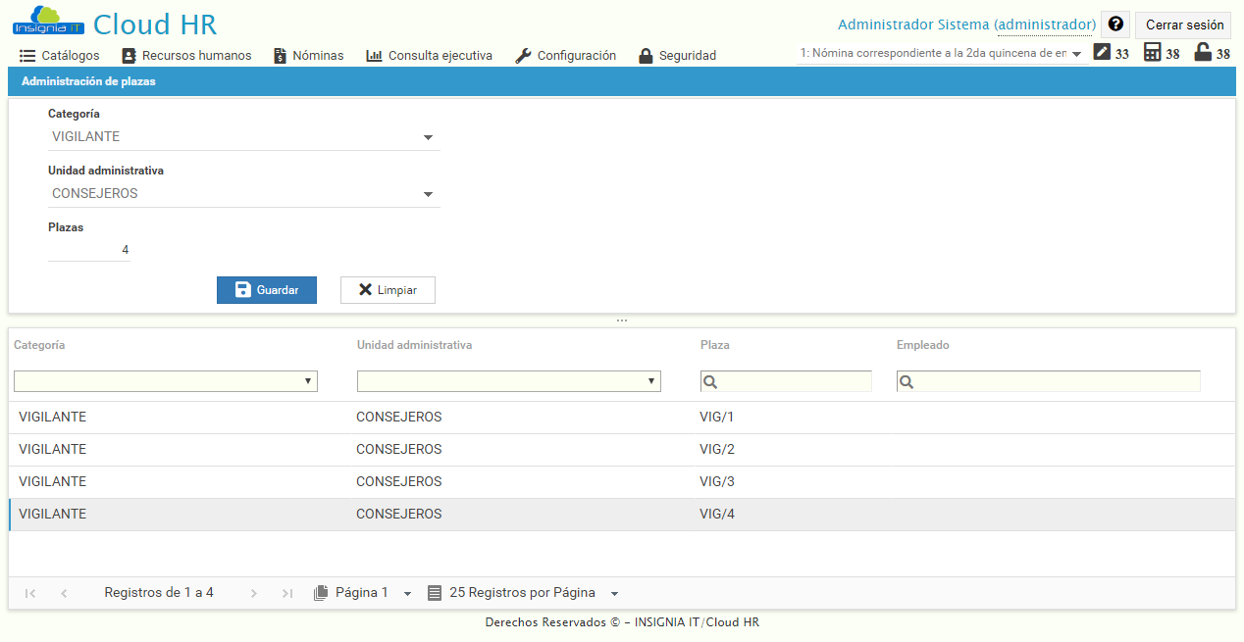Open the Recursos humanos menu

click(186, 55)
